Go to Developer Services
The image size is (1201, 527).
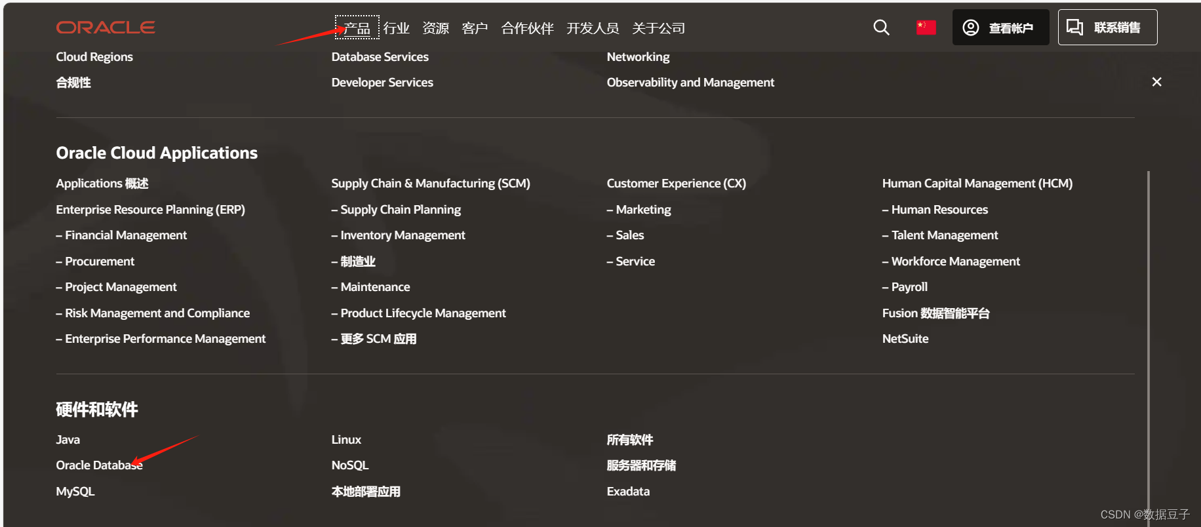click(x=382, y=83)
